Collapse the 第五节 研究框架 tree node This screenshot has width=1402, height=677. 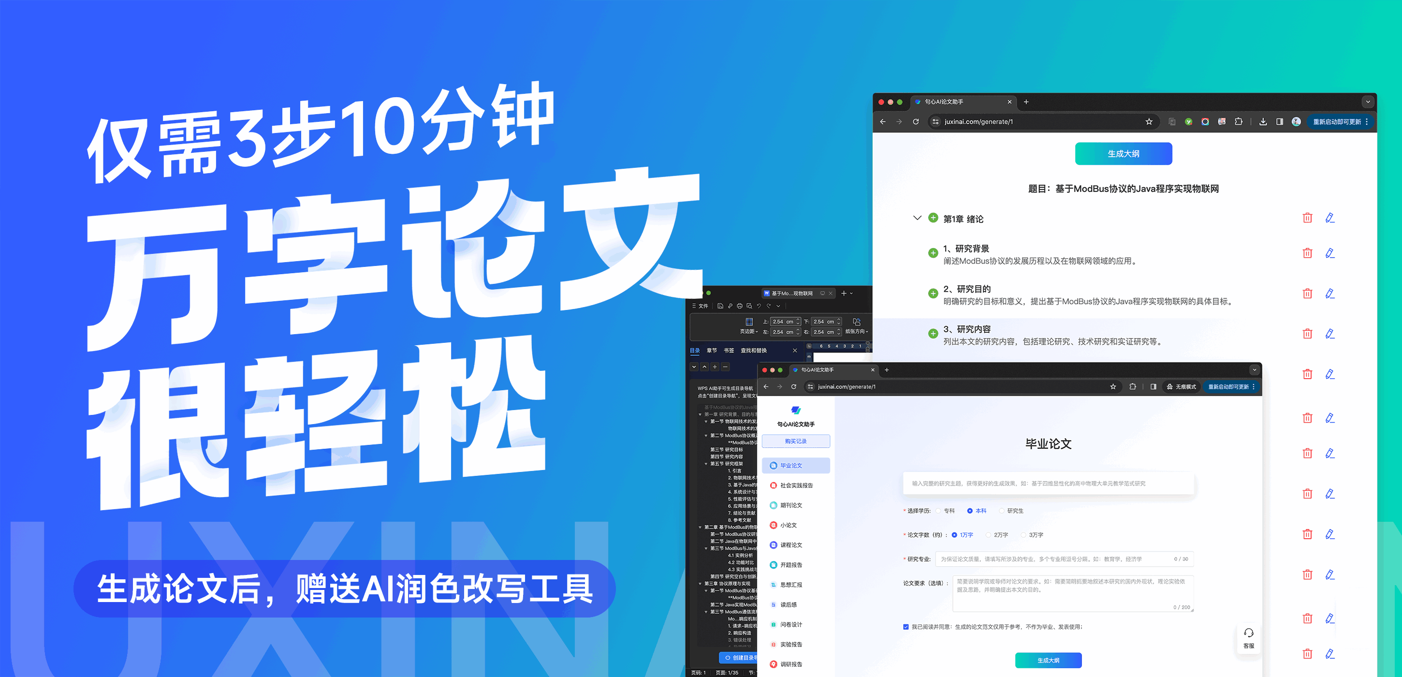(x=706, y=464)
